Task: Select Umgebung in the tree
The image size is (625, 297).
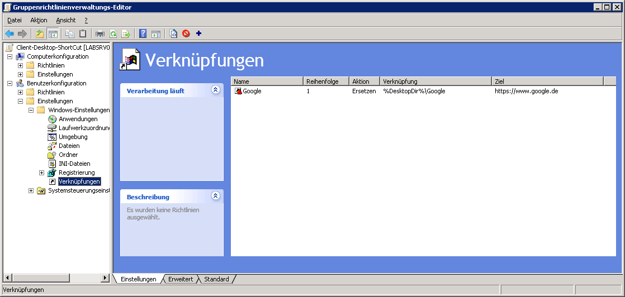Action: click(x=73, y=137)
